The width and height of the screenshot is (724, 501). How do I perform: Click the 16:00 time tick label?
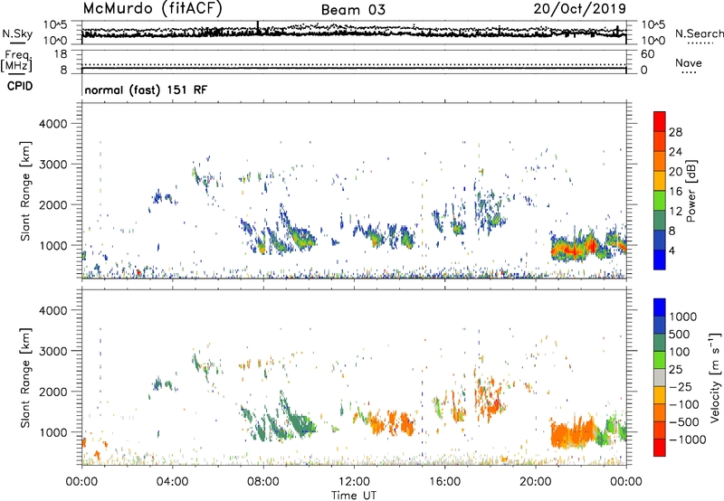click(x=444, y=482)
